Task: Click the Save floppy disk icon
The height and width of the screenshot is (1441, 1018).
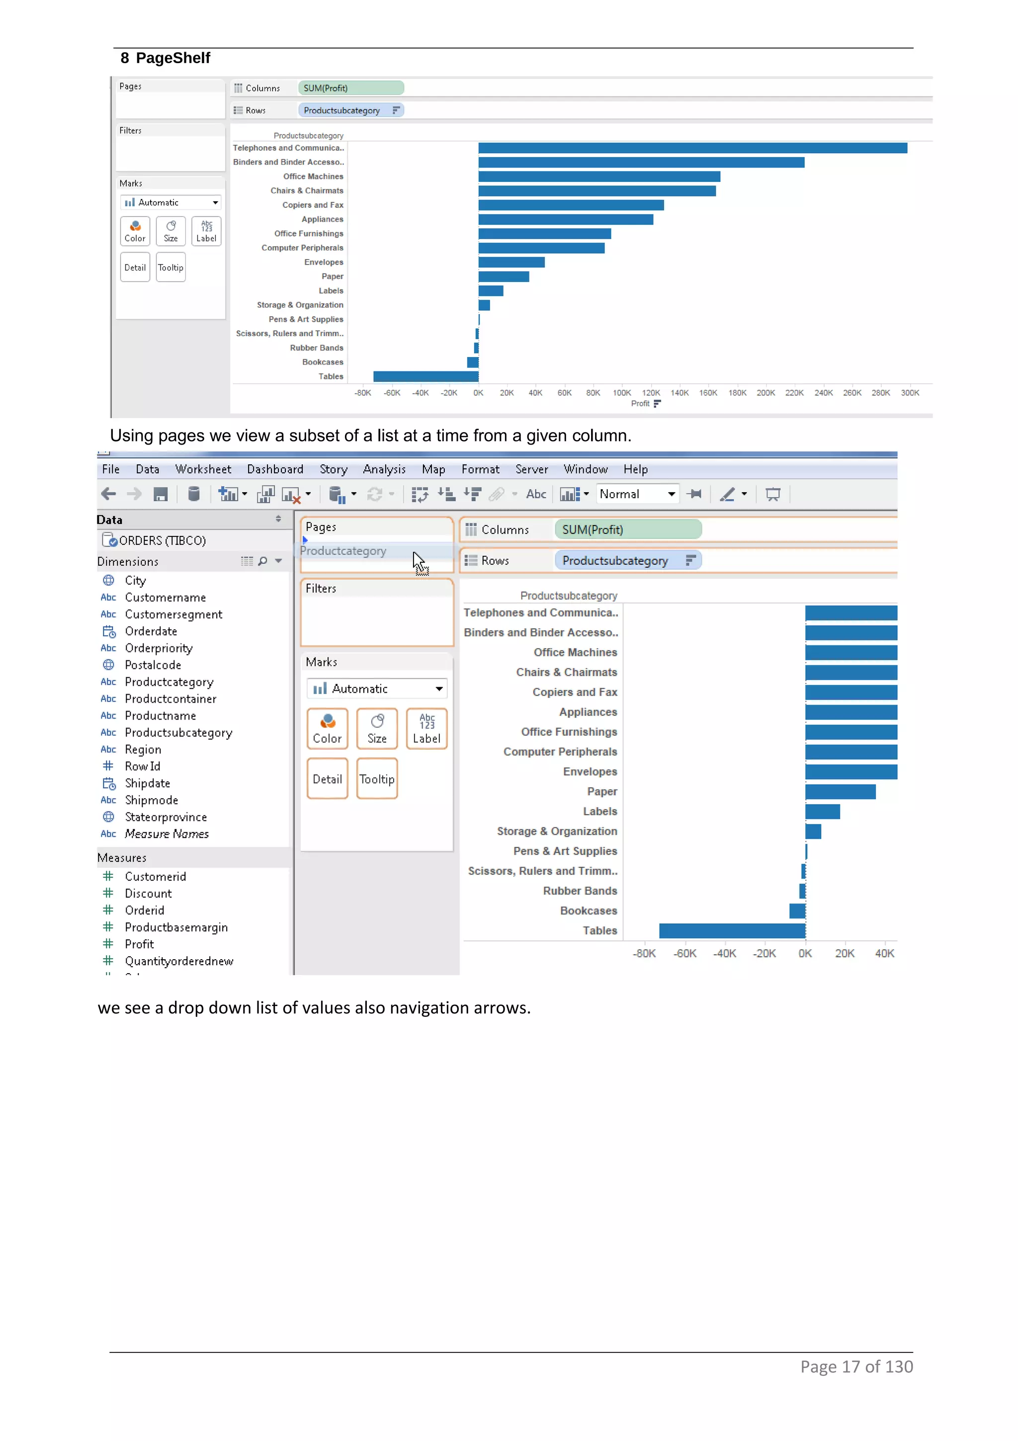Action: coord(161,495)
